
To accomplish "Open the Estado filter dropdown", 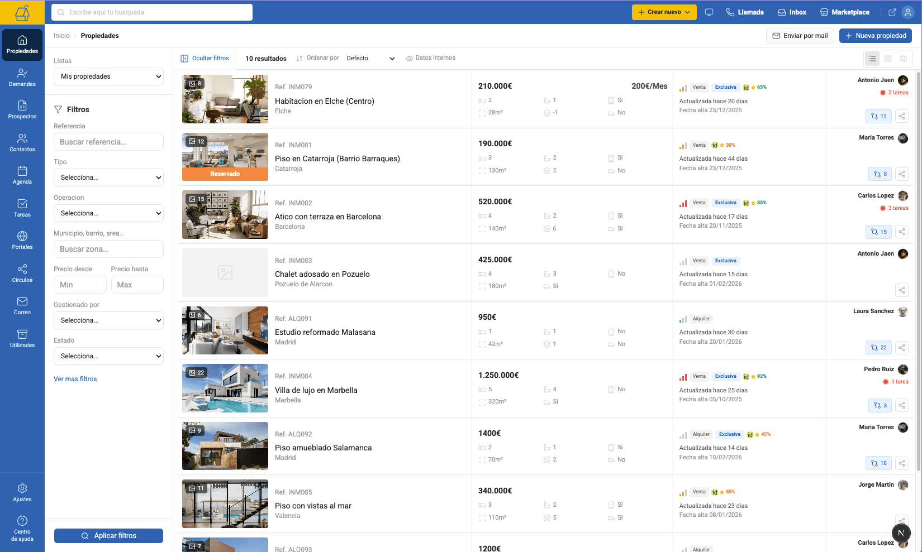I will [108, 356].
